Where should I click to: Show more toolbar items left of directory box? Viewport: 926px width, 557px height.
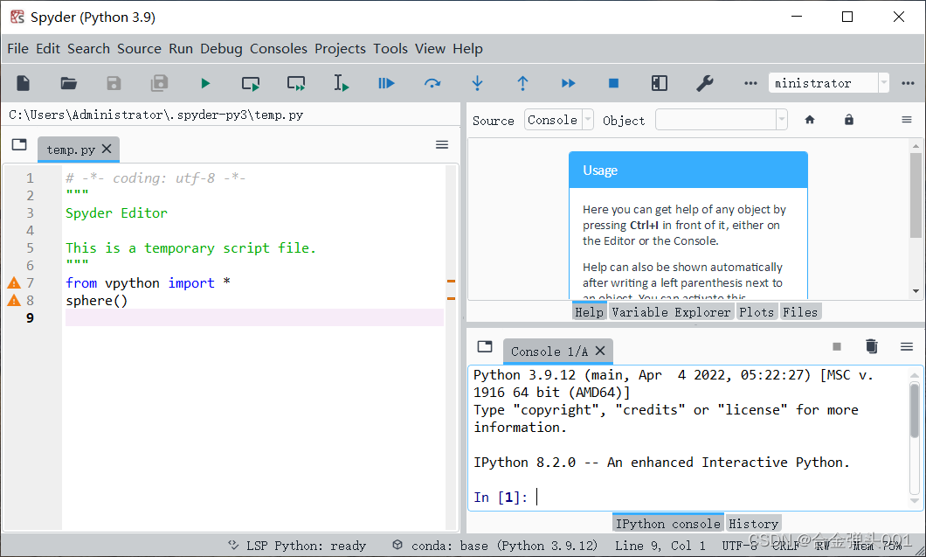tap(750, 83)
